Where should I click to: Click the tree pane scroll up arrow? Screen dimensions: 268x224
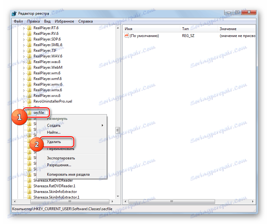coord(118,28)
